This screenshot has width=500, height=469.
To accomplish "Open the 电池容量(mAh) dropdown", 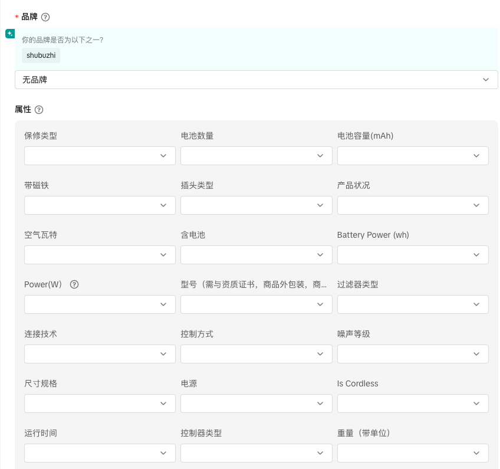I will (412, 156).
